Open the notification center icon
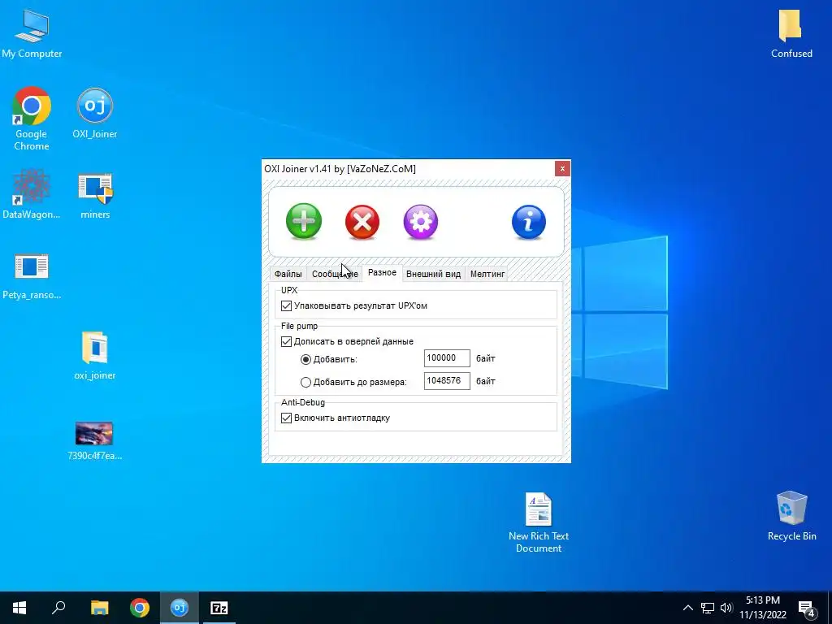This screenshot has width=832, height=624. (x=807, y=608)
